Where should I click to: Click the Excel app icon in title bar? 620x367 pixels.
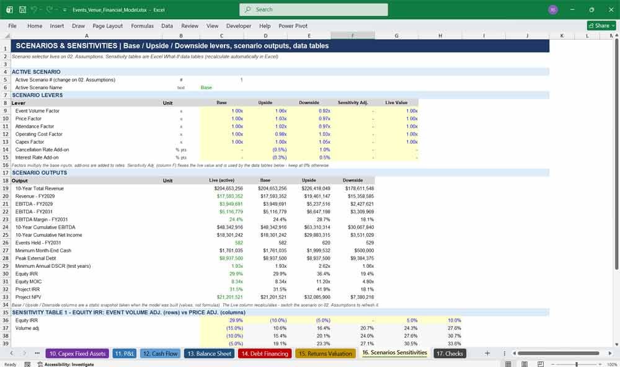coord(9,9)
